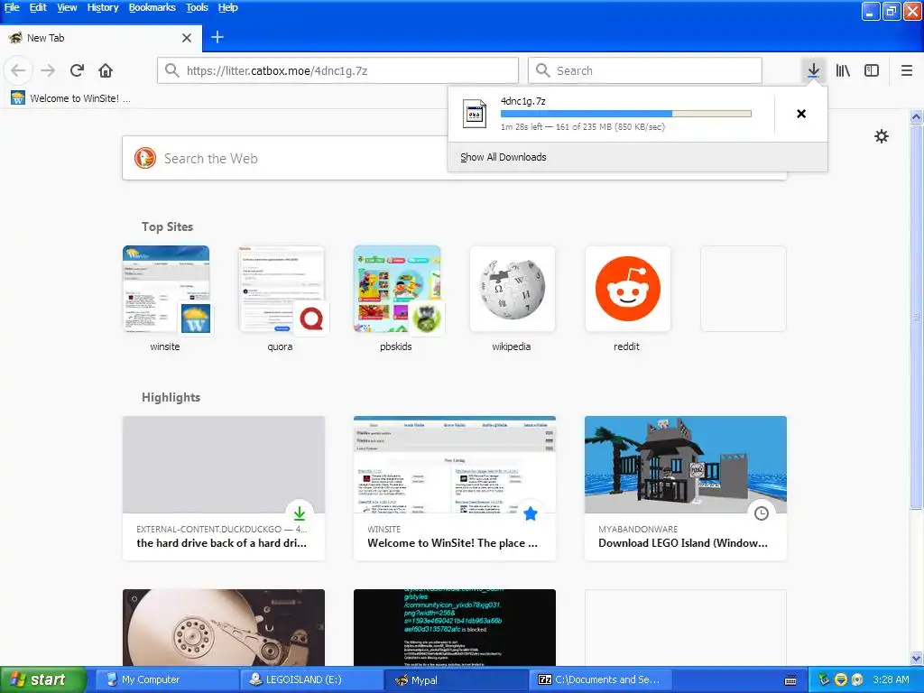Switch to My Computer taskbar window
The height and width of the screenshot is (693, 924).
165,680
